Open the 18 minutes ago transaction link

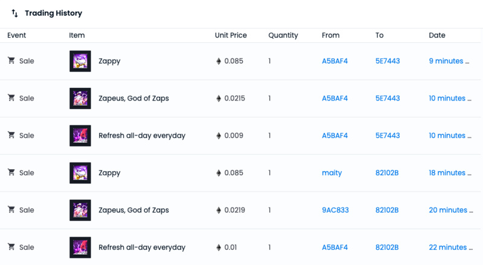pyautogui.click(x=449, y=173)
